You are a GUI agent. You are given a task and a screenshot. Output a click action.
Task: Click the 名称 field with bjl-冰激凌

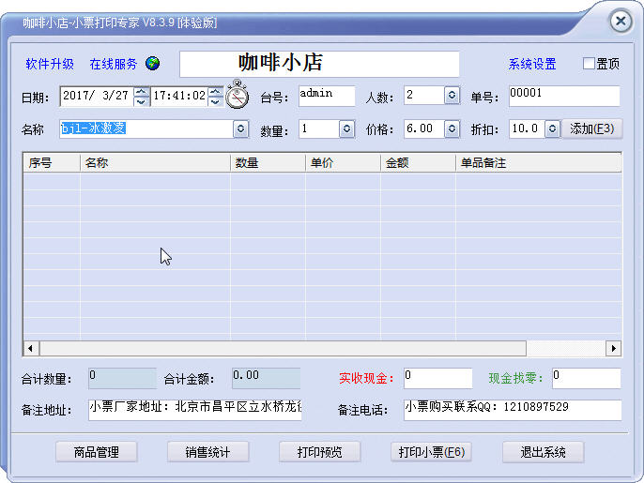pos(146,128)
